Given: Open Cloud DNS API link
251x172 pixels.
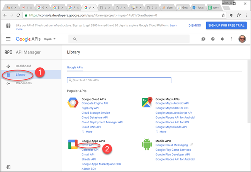Looking at the screenshot, I should pyautogui.click(x=91, y=127).
